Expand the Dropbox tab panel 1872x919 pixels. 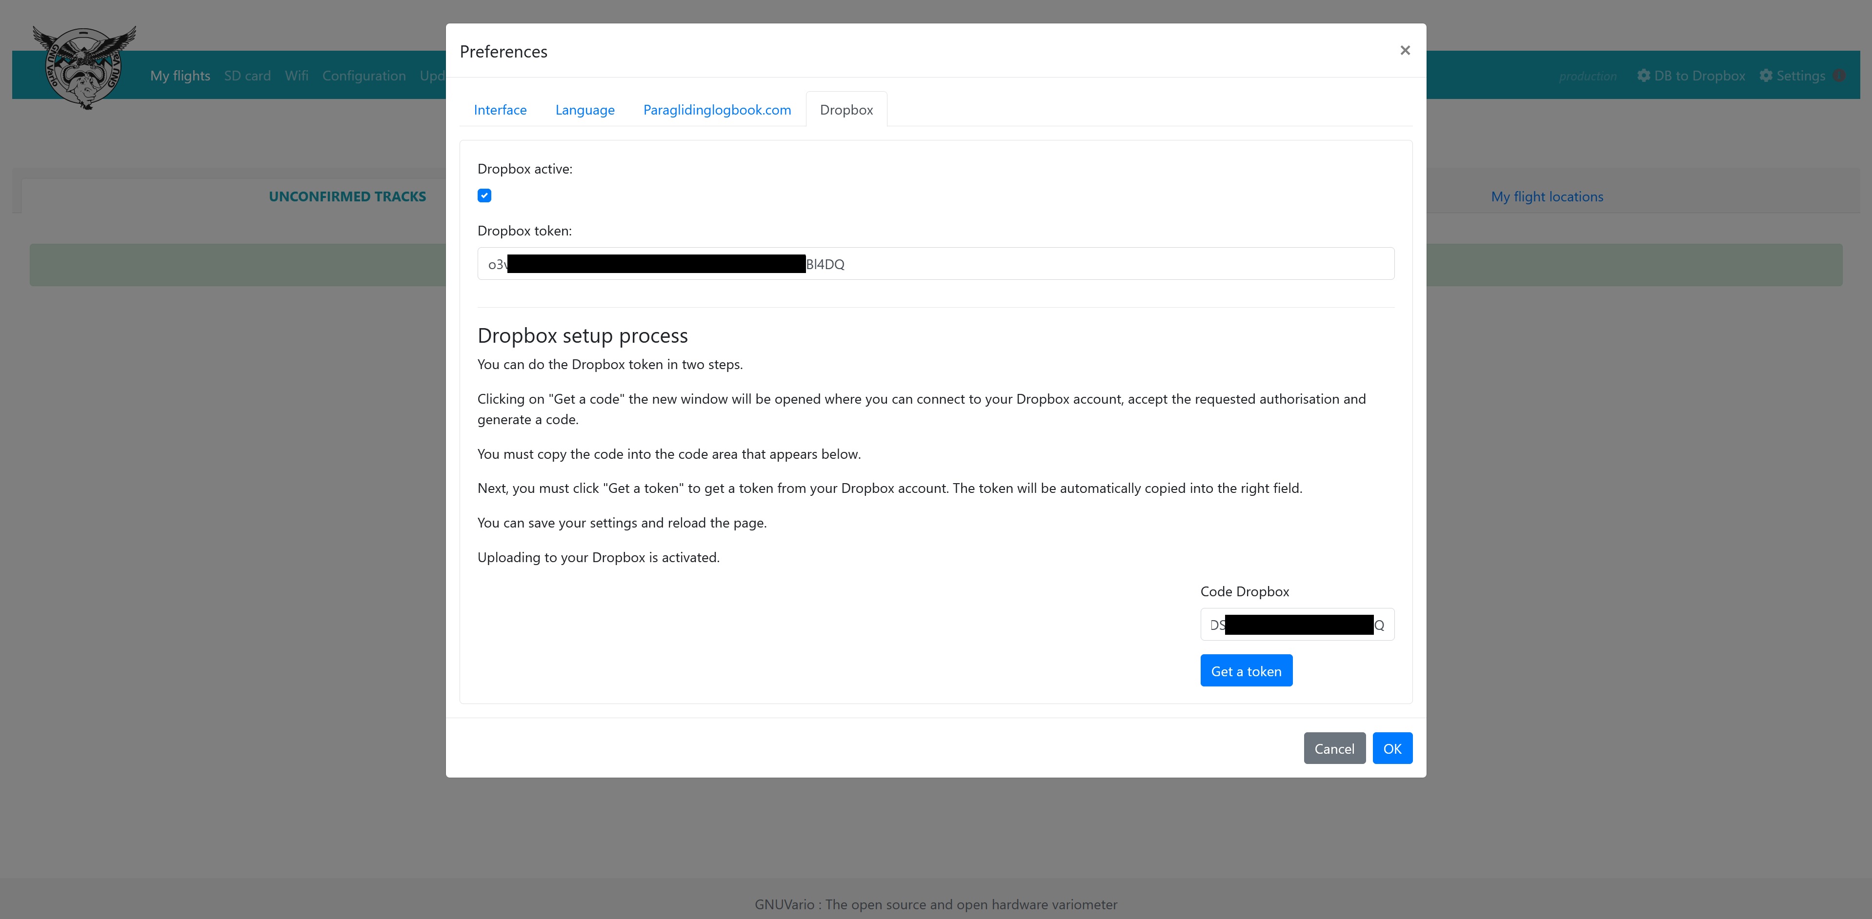pos(846,110)
